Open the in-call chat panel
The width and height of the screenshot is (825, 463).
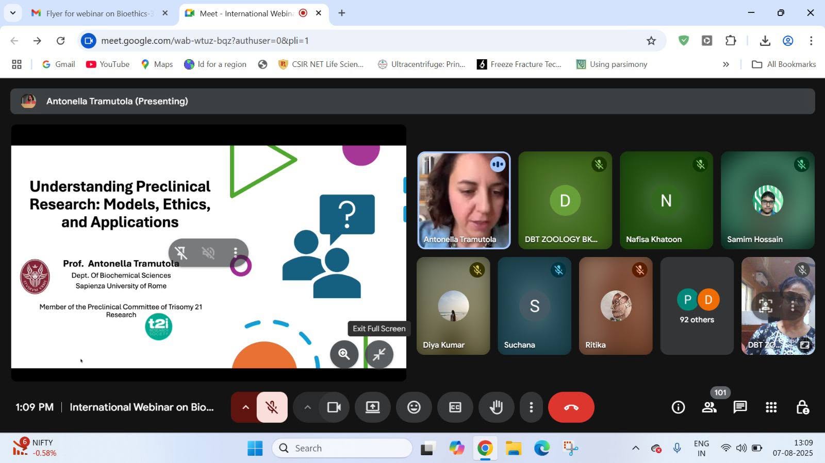tap(740, 407)
